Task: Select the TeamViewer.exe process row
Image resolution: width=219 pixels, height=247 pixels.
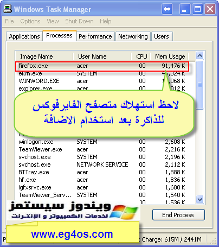Action: tap(102, 149)
